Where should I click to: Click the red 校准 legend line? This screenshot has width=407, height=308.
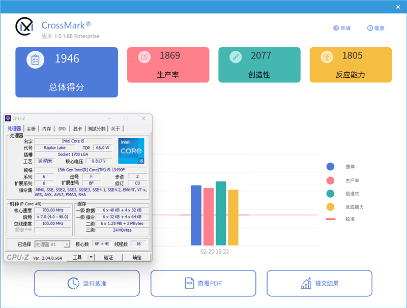330,219
